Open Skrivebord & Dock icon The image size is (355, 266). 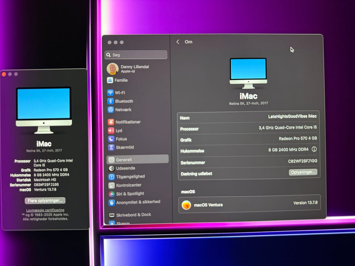(112, 215)
